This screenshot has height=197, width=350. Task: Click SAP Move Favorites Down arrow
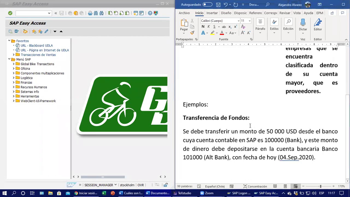point(55,31)
